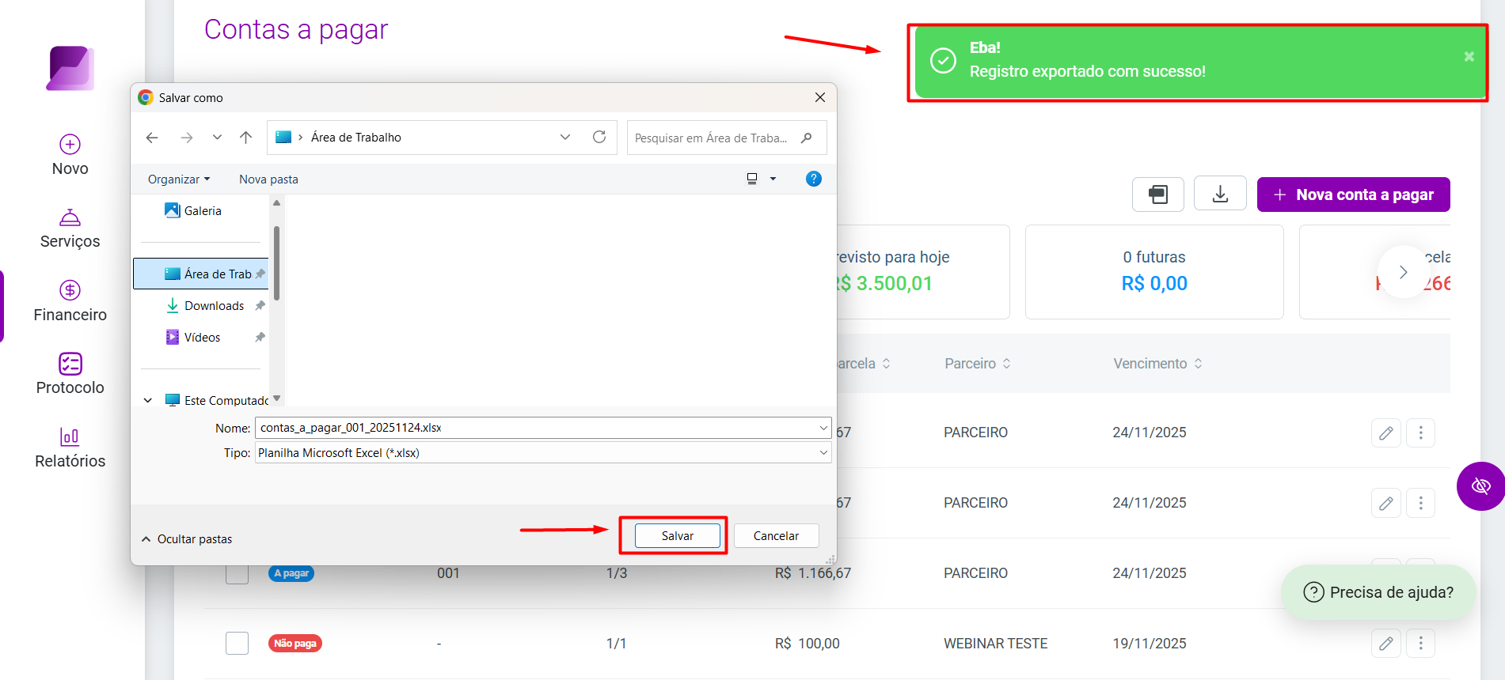Viewport: 1505px width, 680px height.
Task: Open Relatórios from the sidebar
Action: click(x=70, y=448)
